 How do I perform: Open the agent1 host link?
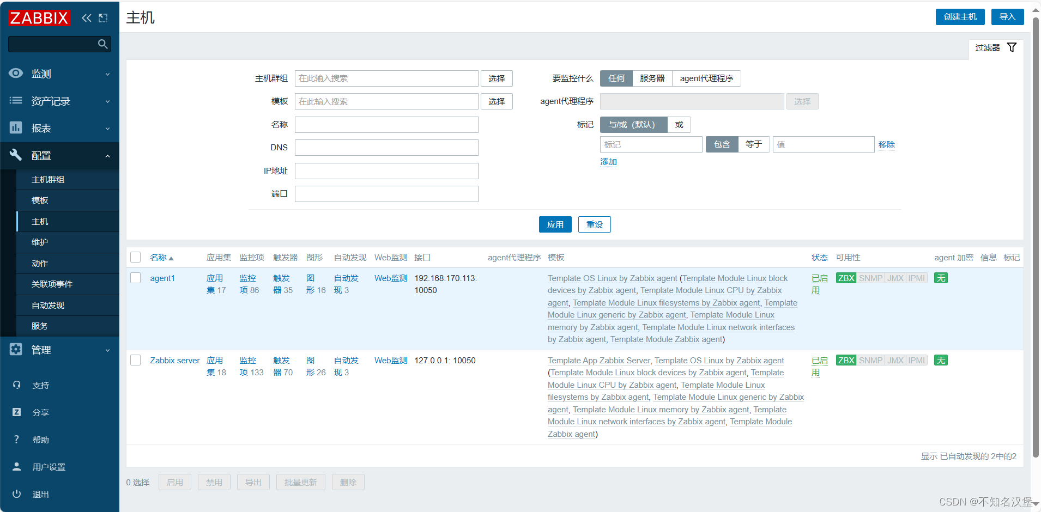click(162, 278)
